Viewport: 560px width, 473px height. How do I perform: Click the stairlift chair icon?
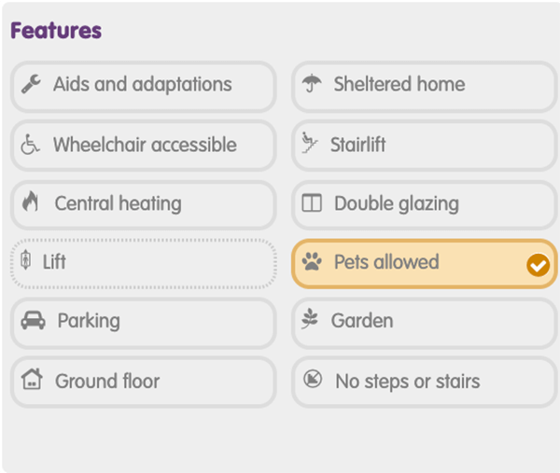coord(309,143)
